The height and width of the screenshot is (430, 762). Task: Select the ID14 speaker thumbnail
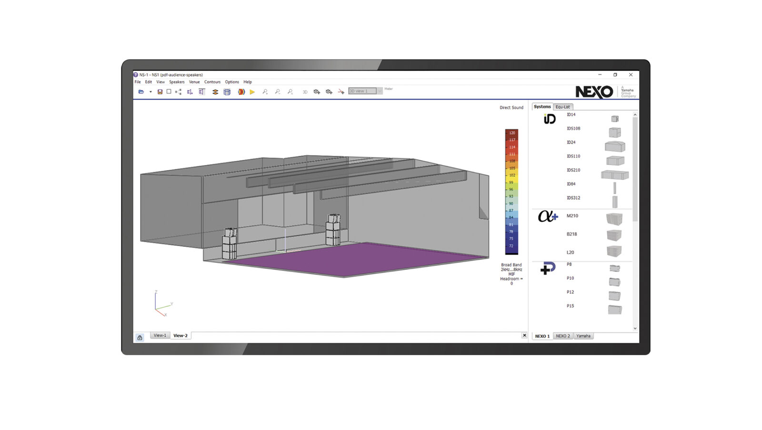tap(615, 119)
